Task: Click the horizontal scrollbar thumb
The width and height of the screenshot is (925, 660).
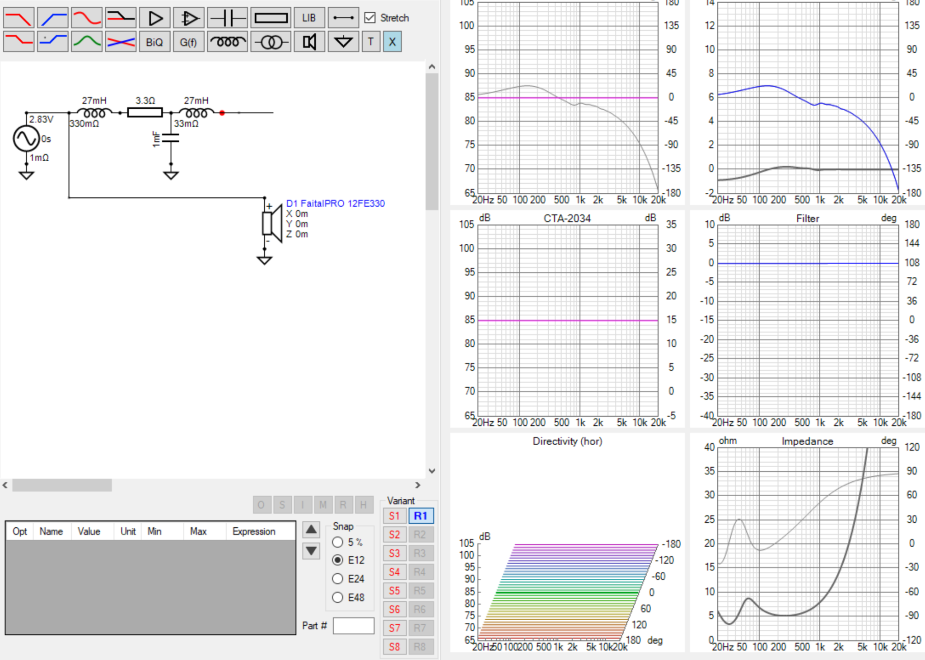Action: (x=62, y=485)
